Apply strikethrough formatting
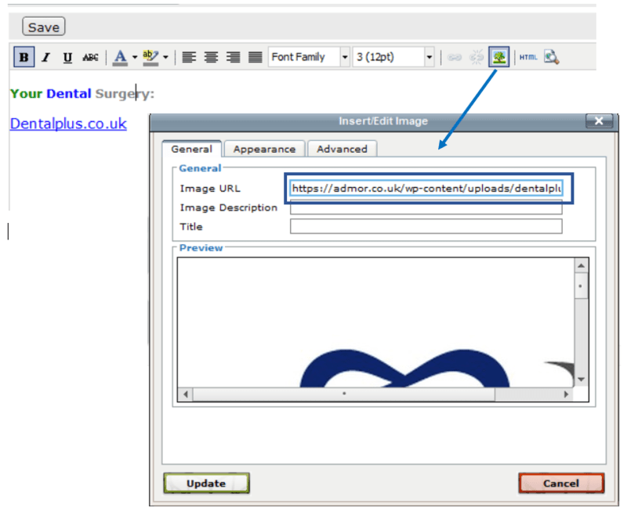The width and height of the screenshot is (627, 511). 91,57
